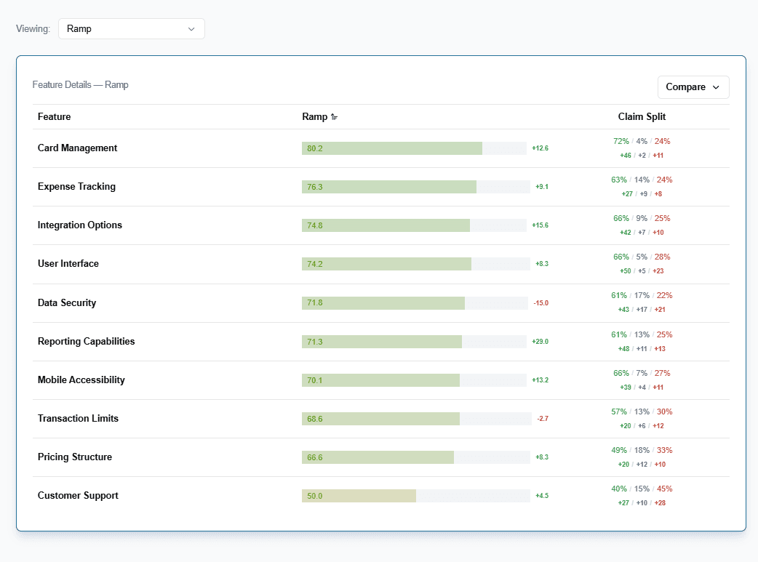The width and height of the screenshot is (758, 562).
Task: Click the 17% neutral claim for Data Security
Action: 642,295
